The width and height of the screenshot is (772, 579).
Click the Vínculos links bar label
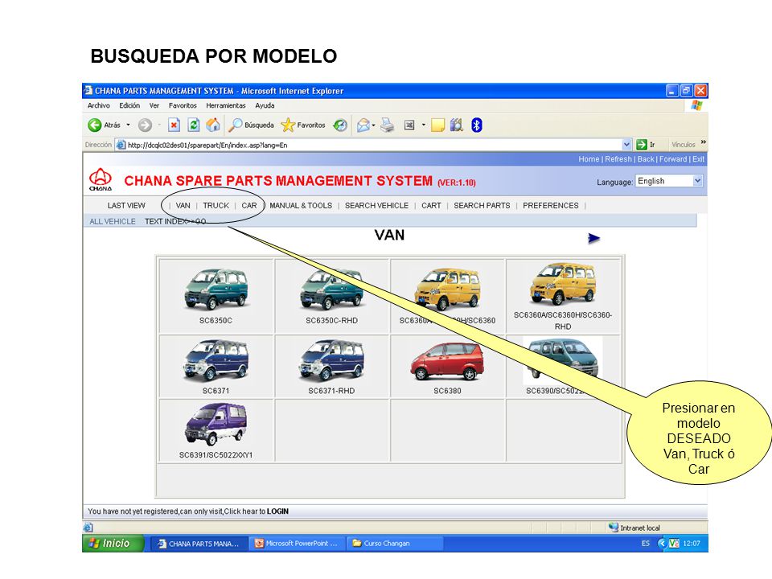tap(684, 145)
